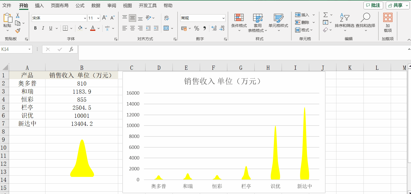Apply percent style
Image resolution: width=411 pixels, height=194 pixels.
point(197,28)
